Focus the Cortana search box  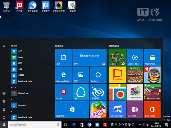click(35, 125)
